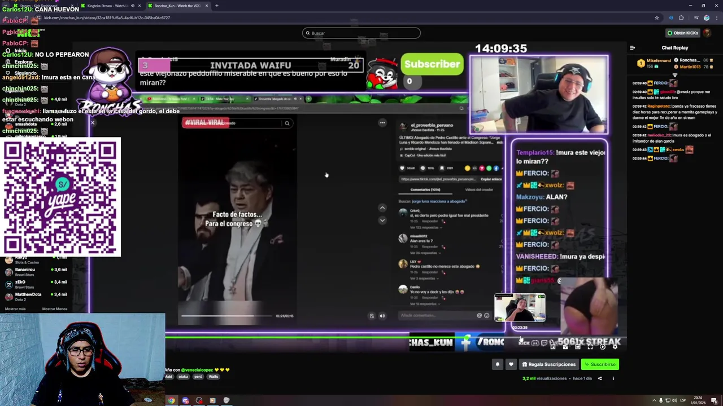The width and height of the screenshot is (723, 406).
Task: Click Mostrar Menos in the sidebar
Action: tap(55, 309)
